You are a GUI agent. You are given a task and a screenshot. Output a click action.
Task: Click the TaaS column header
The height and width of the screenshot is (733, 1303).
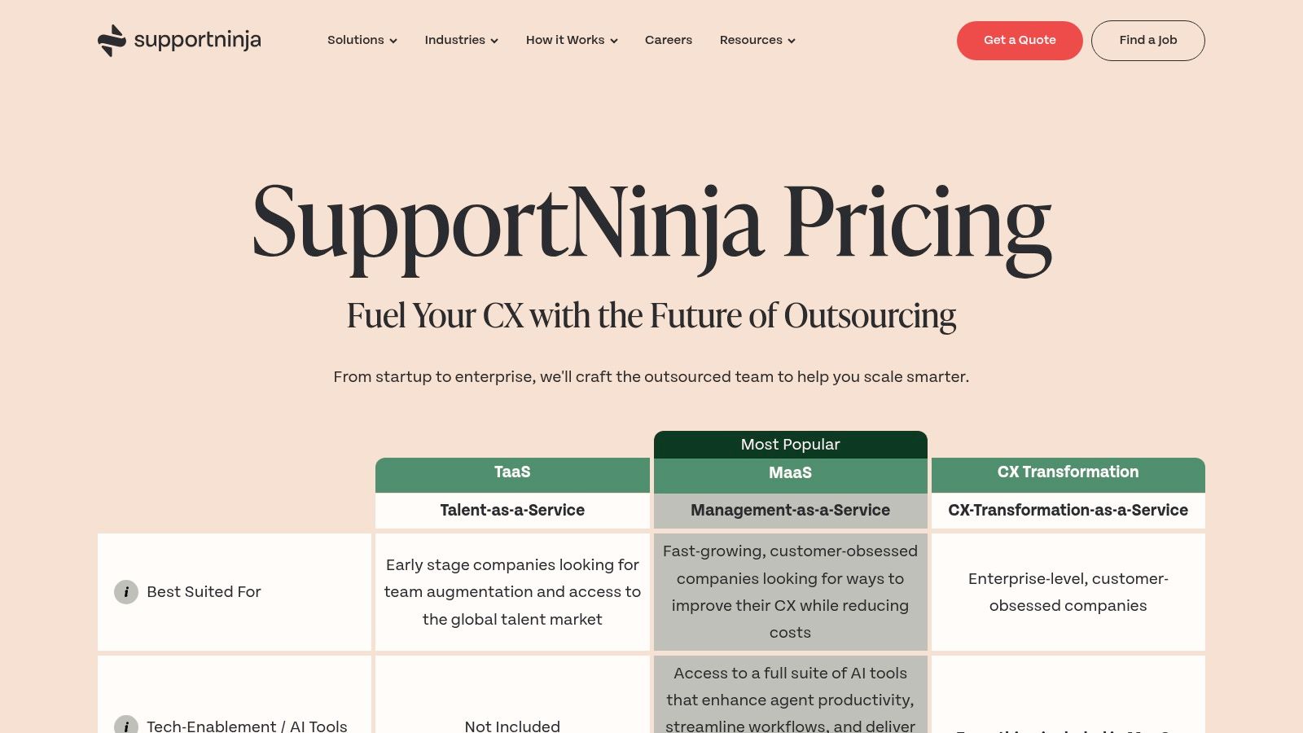click(x=511, y=472)
